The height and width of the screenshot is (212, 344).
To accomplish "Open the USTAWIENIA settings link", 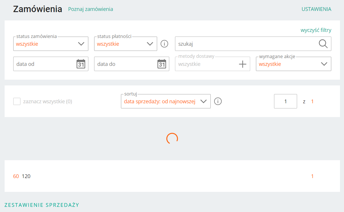I will [316, 9].
